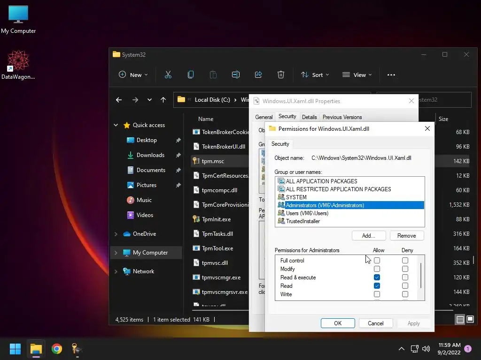
Task: Click the Rename icon in Explorer toolbar
Action: click(x=236, y=75)
